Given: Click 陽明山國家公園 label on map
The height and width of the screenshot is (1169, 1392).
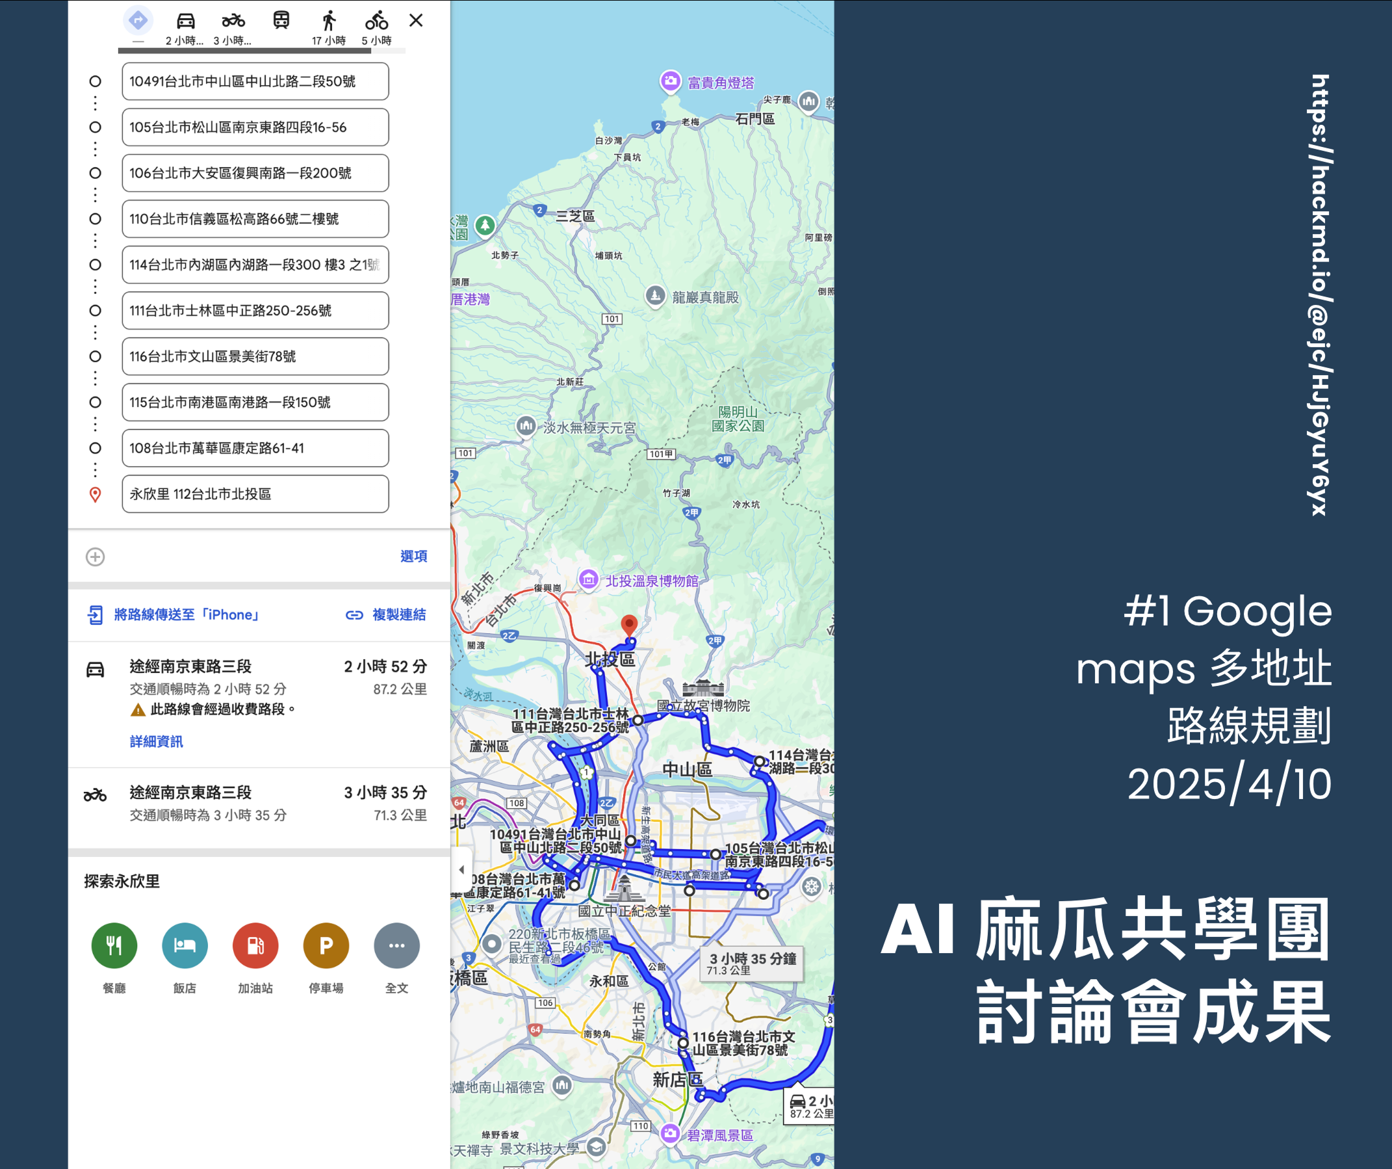Looking at the screenshot, I should [x=738, y=419].
